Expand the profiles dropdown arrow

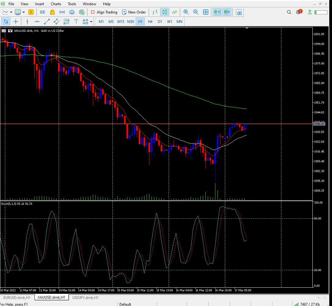click(x=24, y=12)
